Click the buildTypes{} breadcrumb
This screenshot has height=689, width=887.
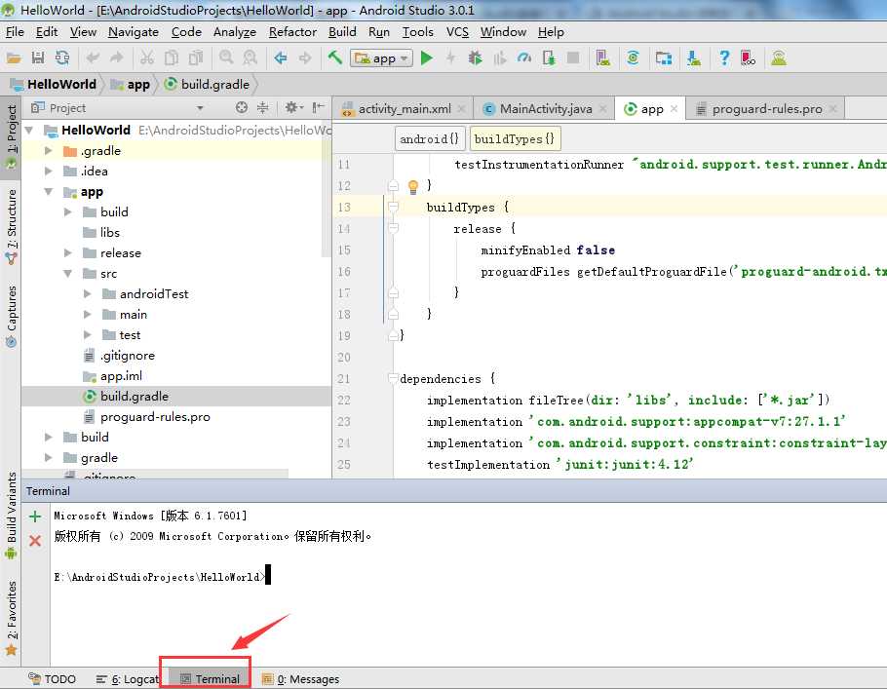[515, 139]
